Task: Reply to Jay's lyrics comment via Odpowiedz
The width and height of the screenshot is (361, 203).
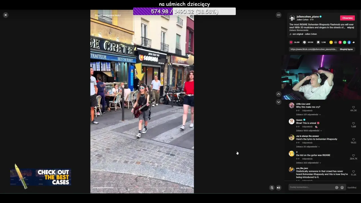Action: click(x=307, y=143)
